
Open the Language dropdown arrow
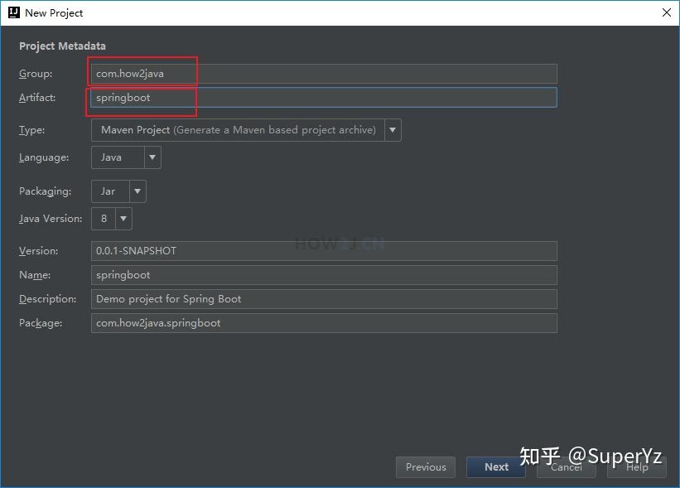click(x=152, y=157)
